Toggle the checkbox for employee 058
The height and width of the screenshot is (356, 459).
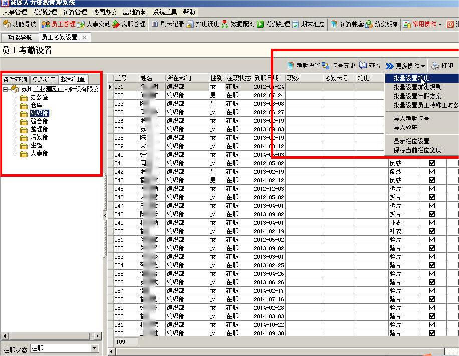pyautogui.click(x=432, y=299)
